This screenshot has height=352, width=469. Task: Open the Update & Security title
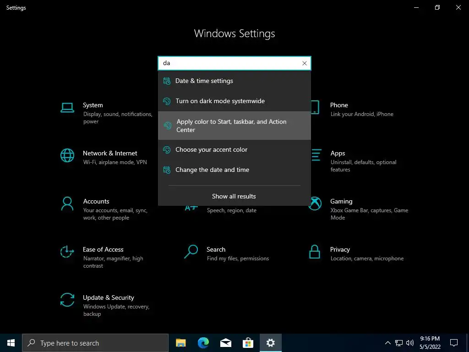coord(108,297)
